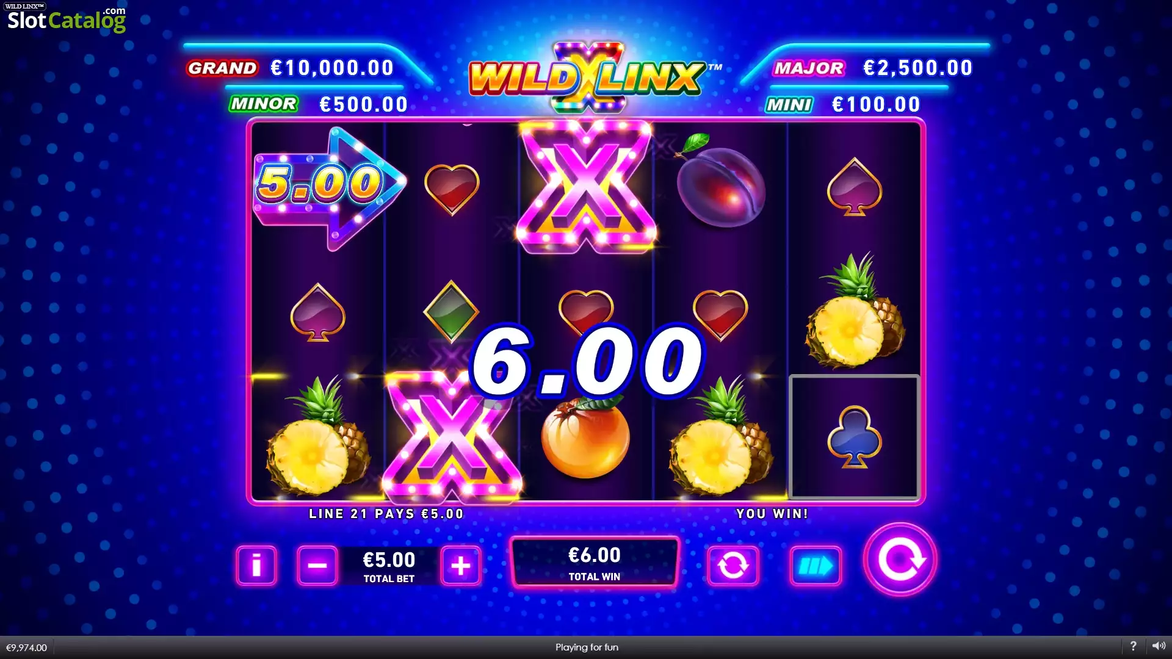The height and width of the screenshot is (659, 1172).
Task: Toggle turbo fast-forward arrow button
Action: [816, 565]
